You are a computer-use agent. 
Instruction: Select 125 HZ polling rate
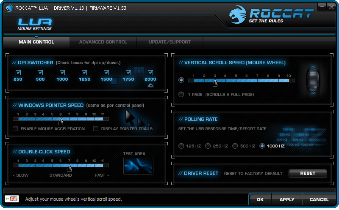click(181, 146)
